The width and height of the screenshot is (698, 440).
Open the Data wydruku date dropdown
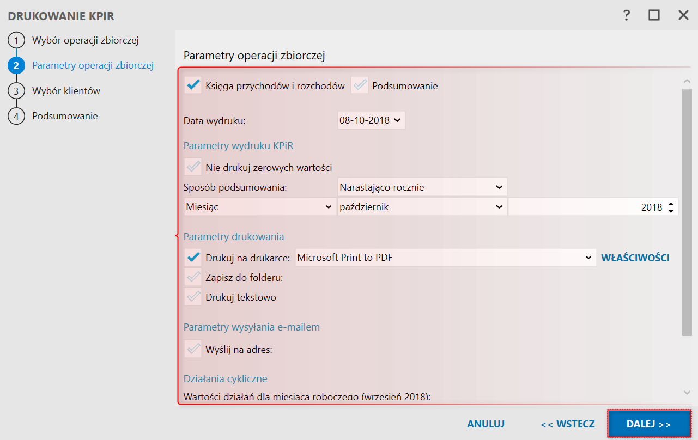point(397,120)
